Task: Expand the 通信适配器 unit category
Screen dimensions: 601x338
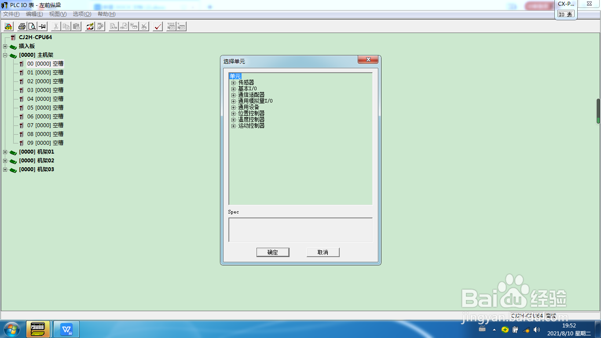Action: [234, 95]
